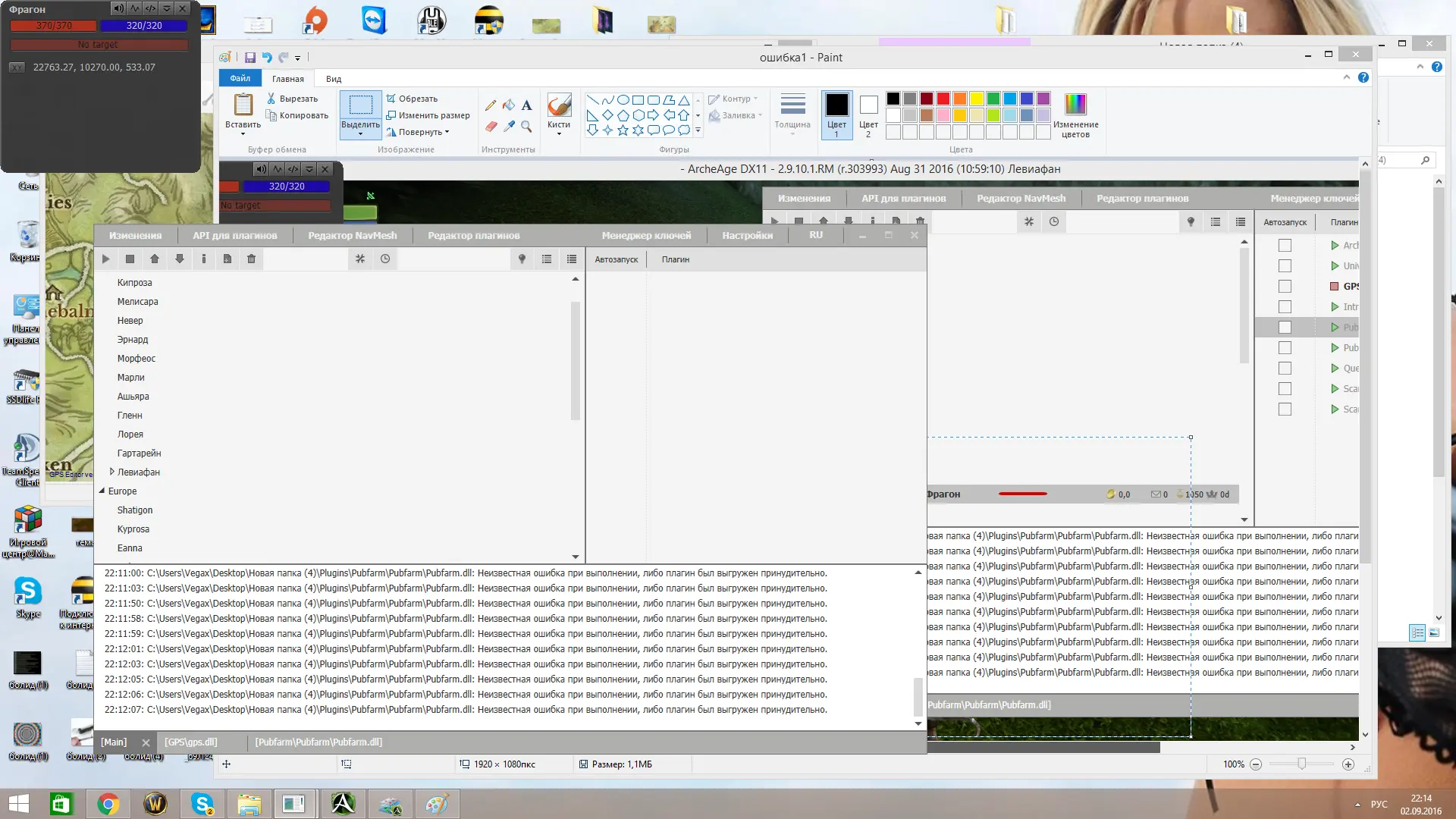Open the Файл menu in Paint
Image resolution: width=1456 pixels, height=819 pixels.
coord(240,79)
